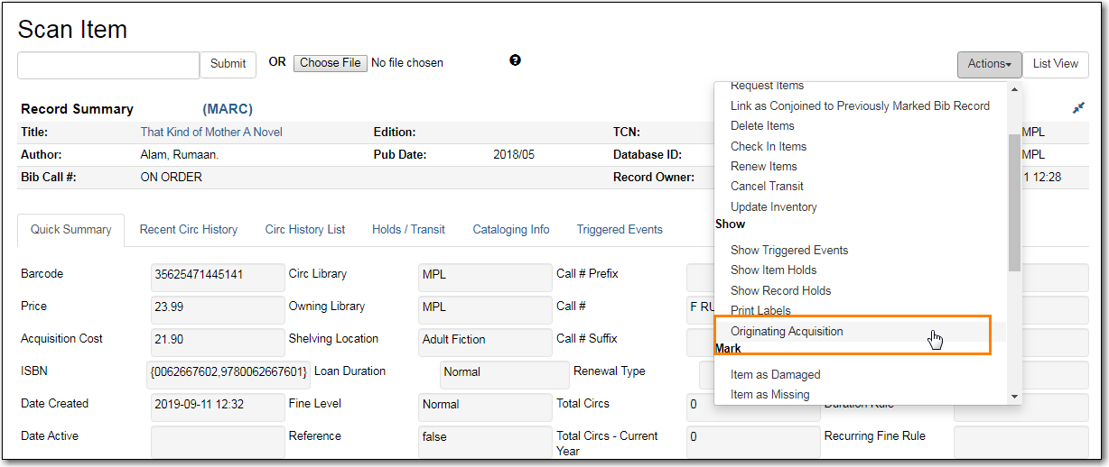Open the Triggered Events tab

[620, 230]
